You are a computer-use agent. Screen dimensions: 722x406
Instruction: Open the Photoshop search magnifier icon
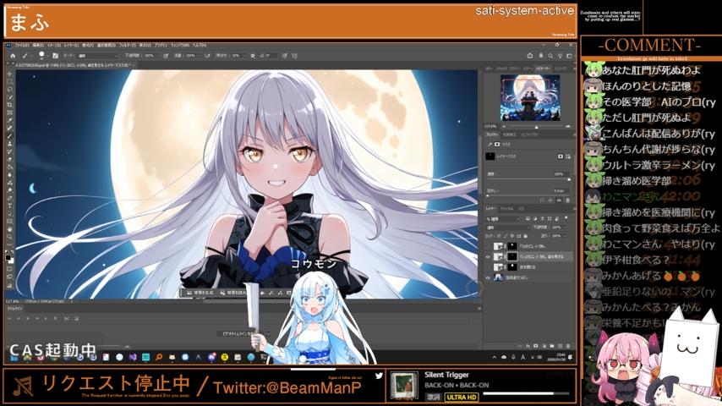(550, 56)
